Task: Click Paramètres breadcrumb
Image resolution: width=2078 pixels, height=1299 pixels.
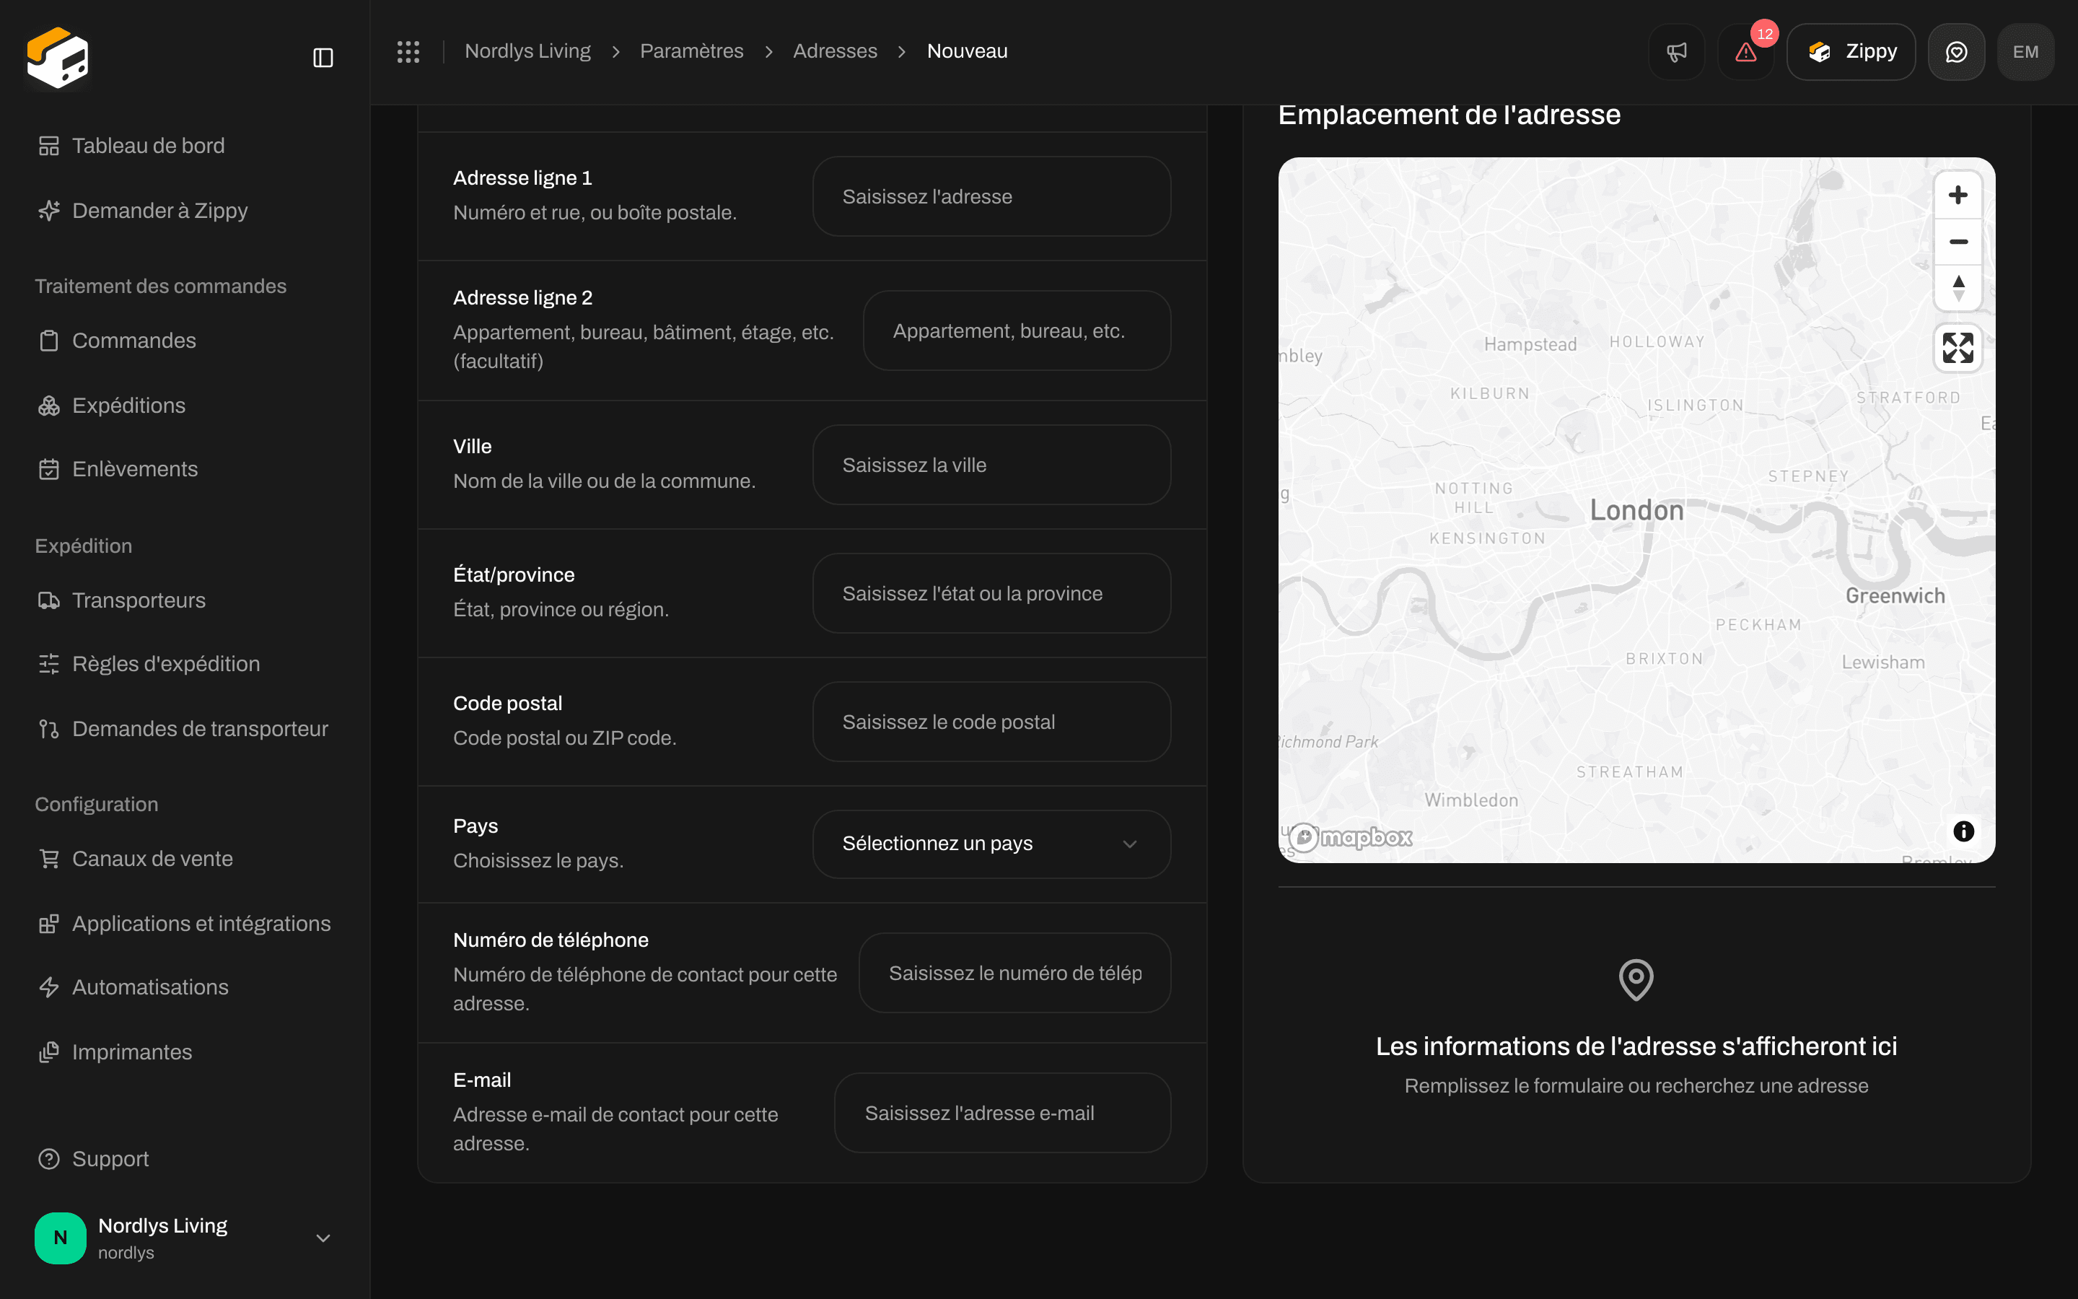Action: click(691, 51)
